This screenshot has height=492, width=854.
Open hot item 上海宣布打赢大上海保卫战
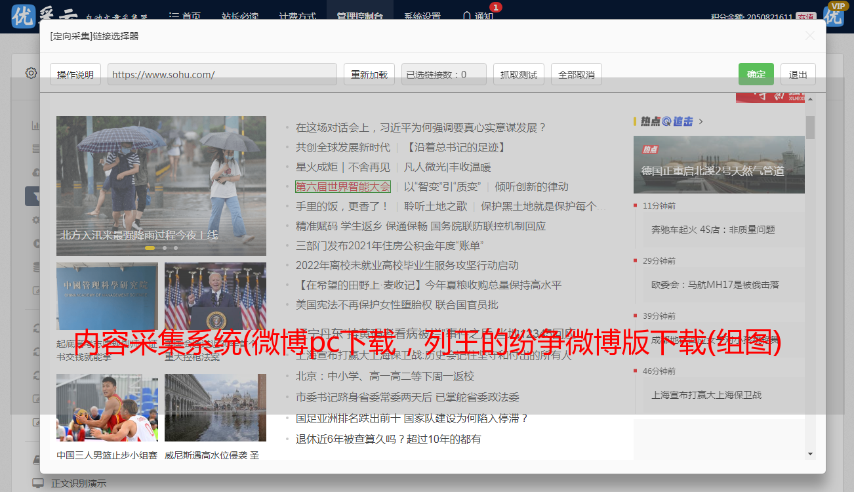click(706, 395)
